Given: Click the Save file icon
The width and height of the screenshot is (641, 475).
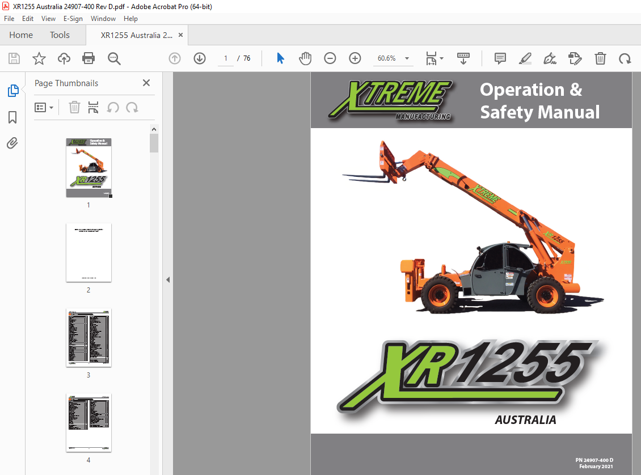Looking at the screenshot, I should coord(14,58).
